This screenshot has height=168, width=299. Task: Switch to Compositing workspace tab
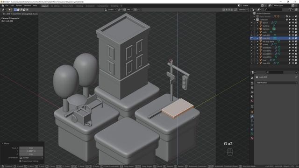pos(102,6)
